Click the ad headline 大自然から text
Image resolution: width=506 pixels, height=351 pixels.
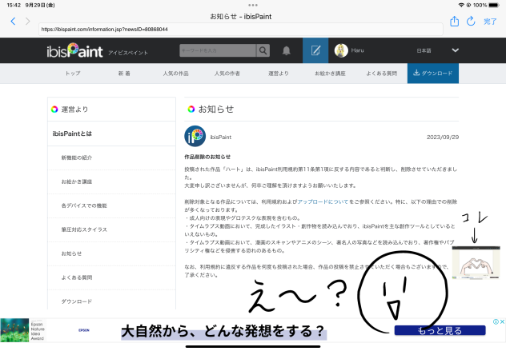click(223, 331)
